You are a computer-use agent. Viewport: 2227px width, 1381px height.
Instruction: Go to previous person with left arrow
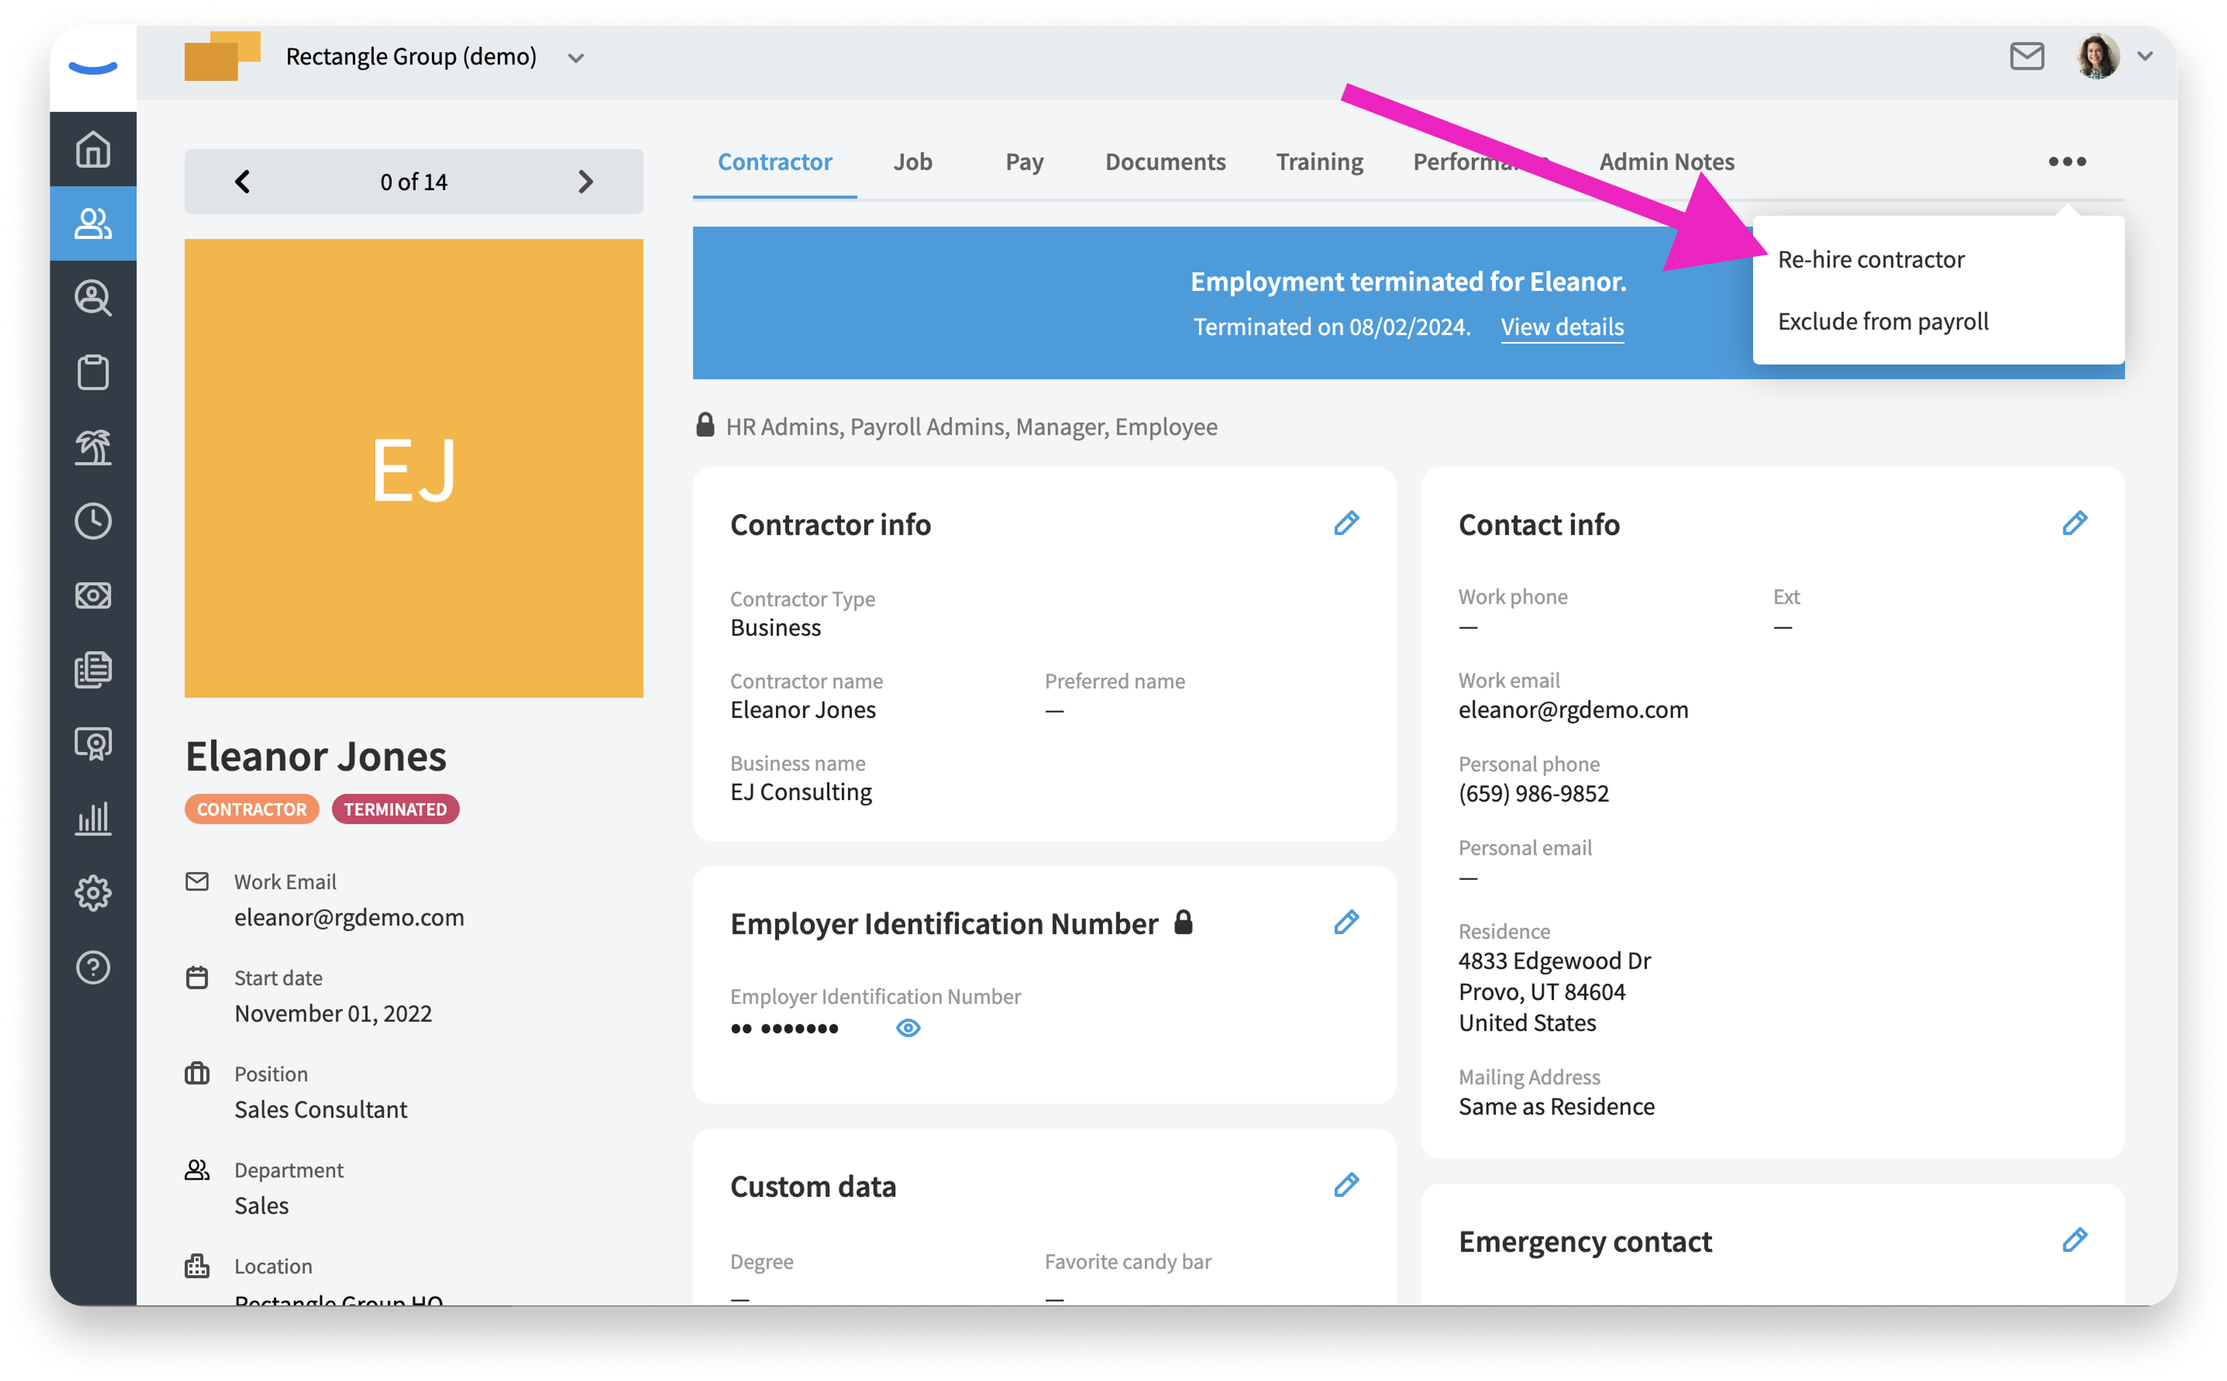click(x=242, y=182)
